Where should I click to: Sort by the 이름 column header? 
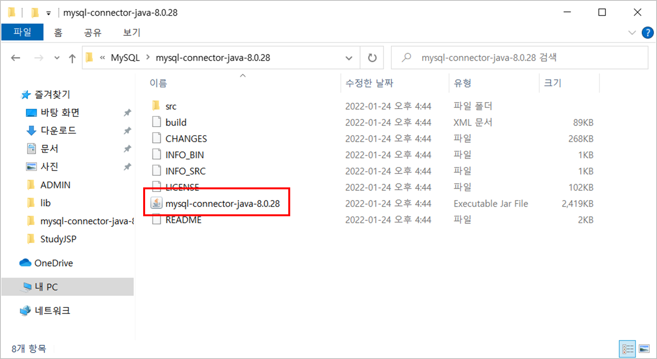coord(158,83)
